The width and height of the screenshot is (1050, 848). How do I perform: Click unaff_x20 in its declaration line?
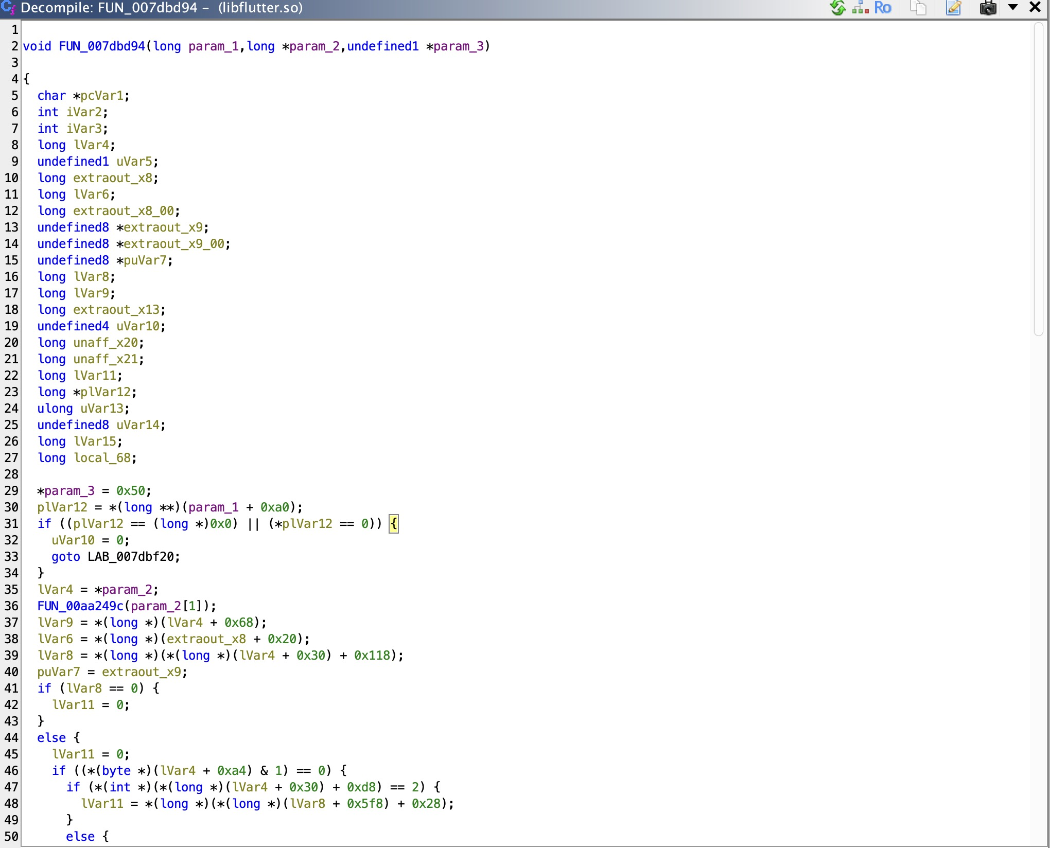coord(106,343)
